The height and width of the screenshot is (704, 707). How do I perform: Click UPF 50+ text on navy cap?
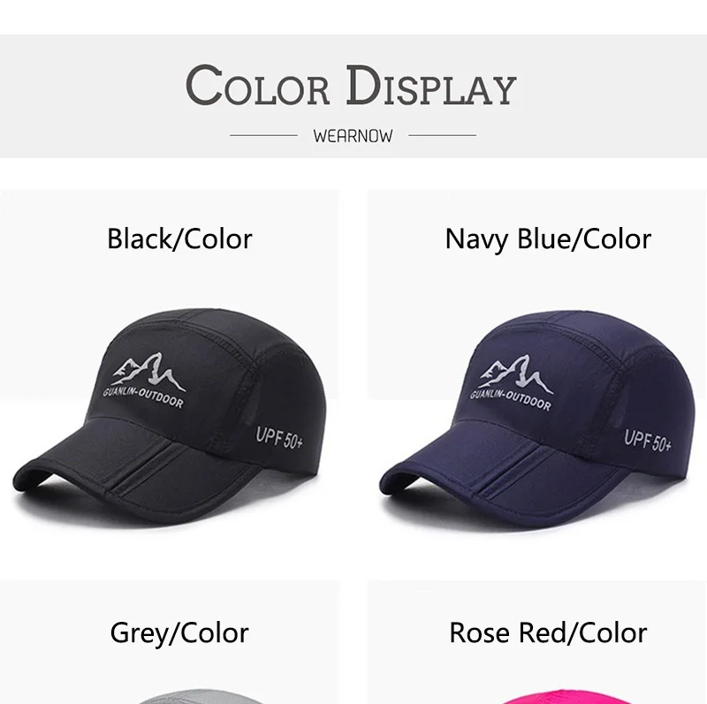point(648,441)
